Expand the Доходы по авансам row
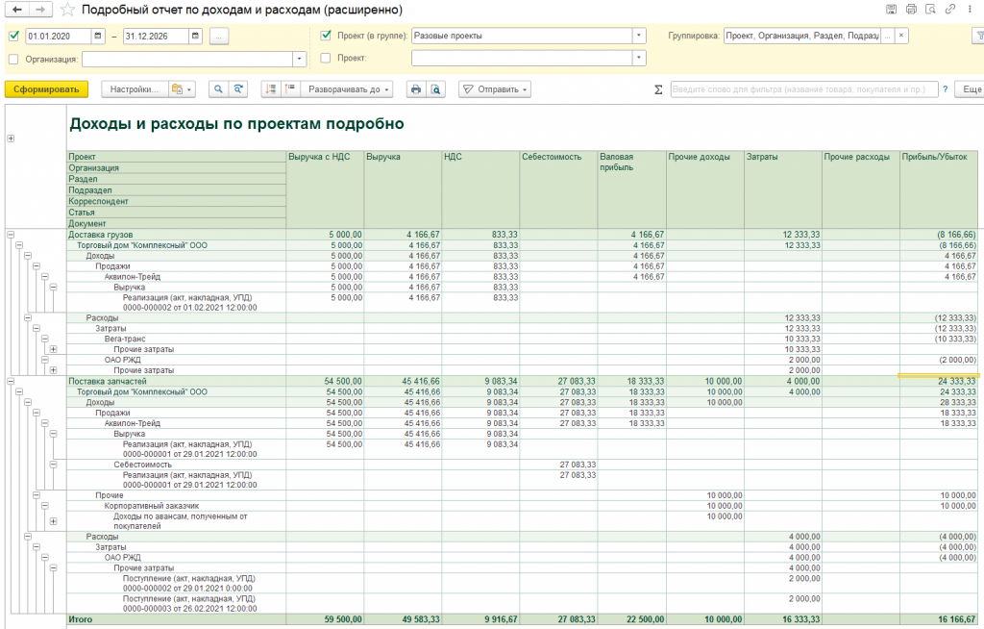984x629 pixels. [54, 521]
